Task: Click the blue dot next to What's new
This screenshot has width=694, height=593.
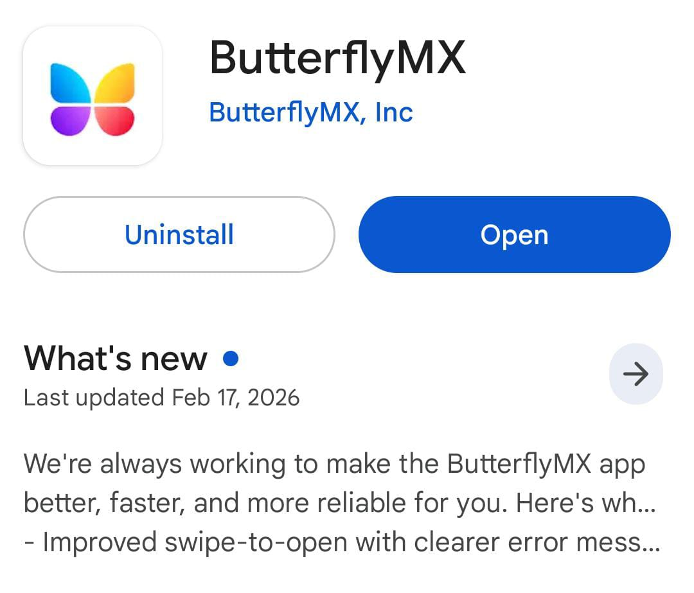Action: 231,358
